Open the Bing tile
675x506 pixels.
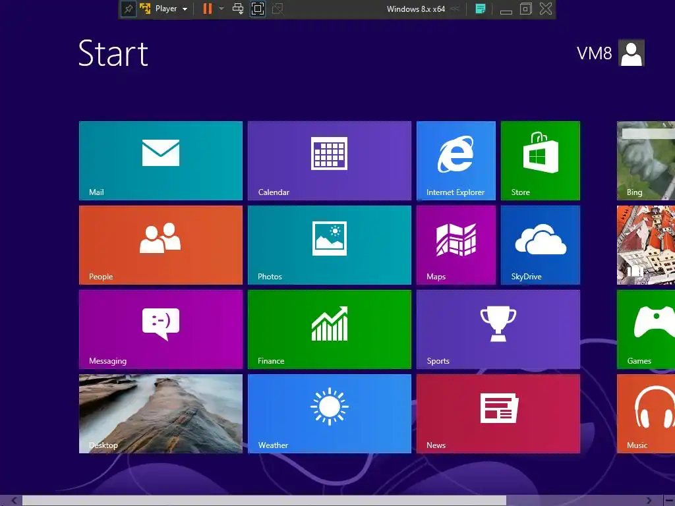tap(646, 161)
